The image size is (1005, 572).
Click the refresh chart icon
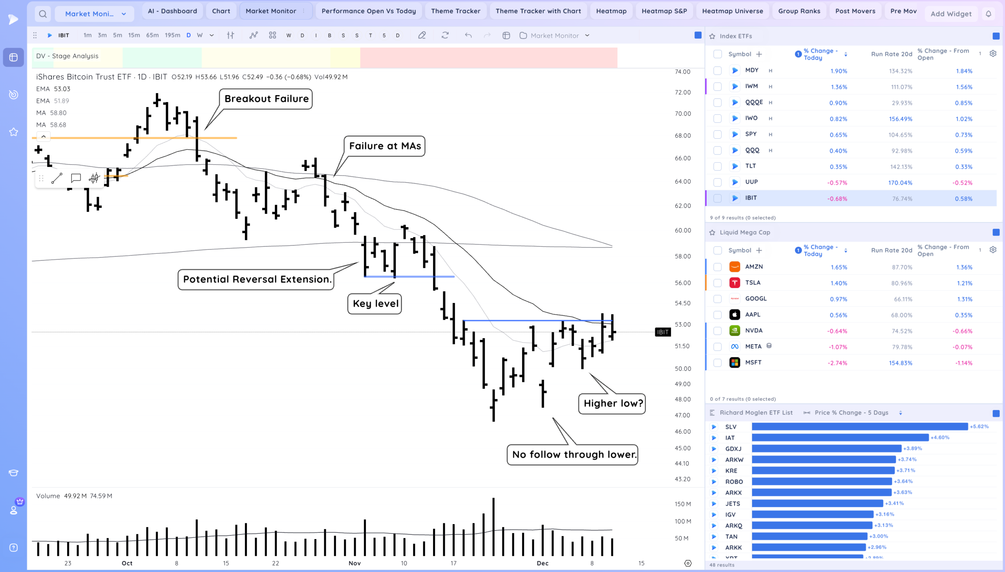[x=445, y=35]
